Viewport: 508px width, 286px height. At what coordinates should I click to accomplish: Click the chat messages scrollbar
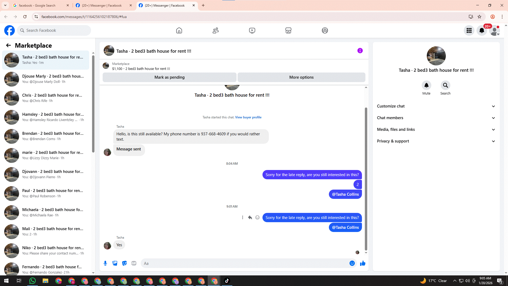click(x=366, y=179)
